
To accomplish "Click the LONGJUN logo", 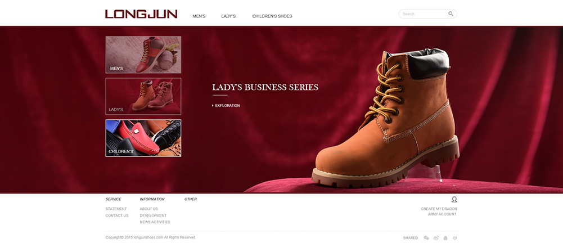I will (141, 14).
